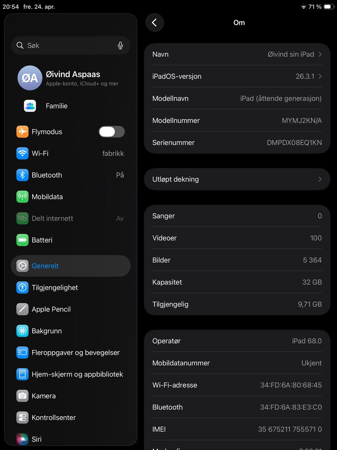Tap the Bakgrunn flower icon
This screenshot has height=450, width=337.
coord(22,331)
